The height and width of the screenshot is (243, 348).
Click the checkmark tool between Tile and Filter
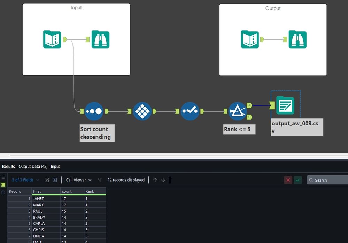point(190,111)
